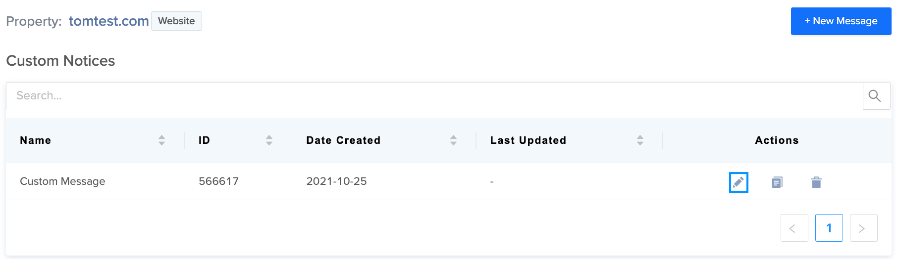Screen dimensions: 899x259
Task: Go to next page of notices
Action: point(863,228)
